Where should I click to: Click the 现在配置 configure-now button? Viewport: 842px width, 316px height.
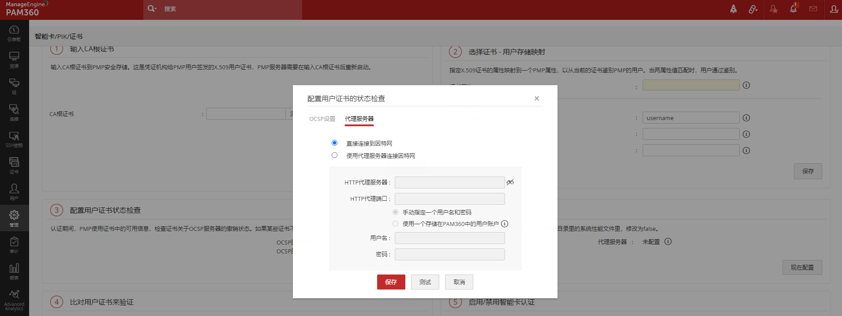[802, 267]
